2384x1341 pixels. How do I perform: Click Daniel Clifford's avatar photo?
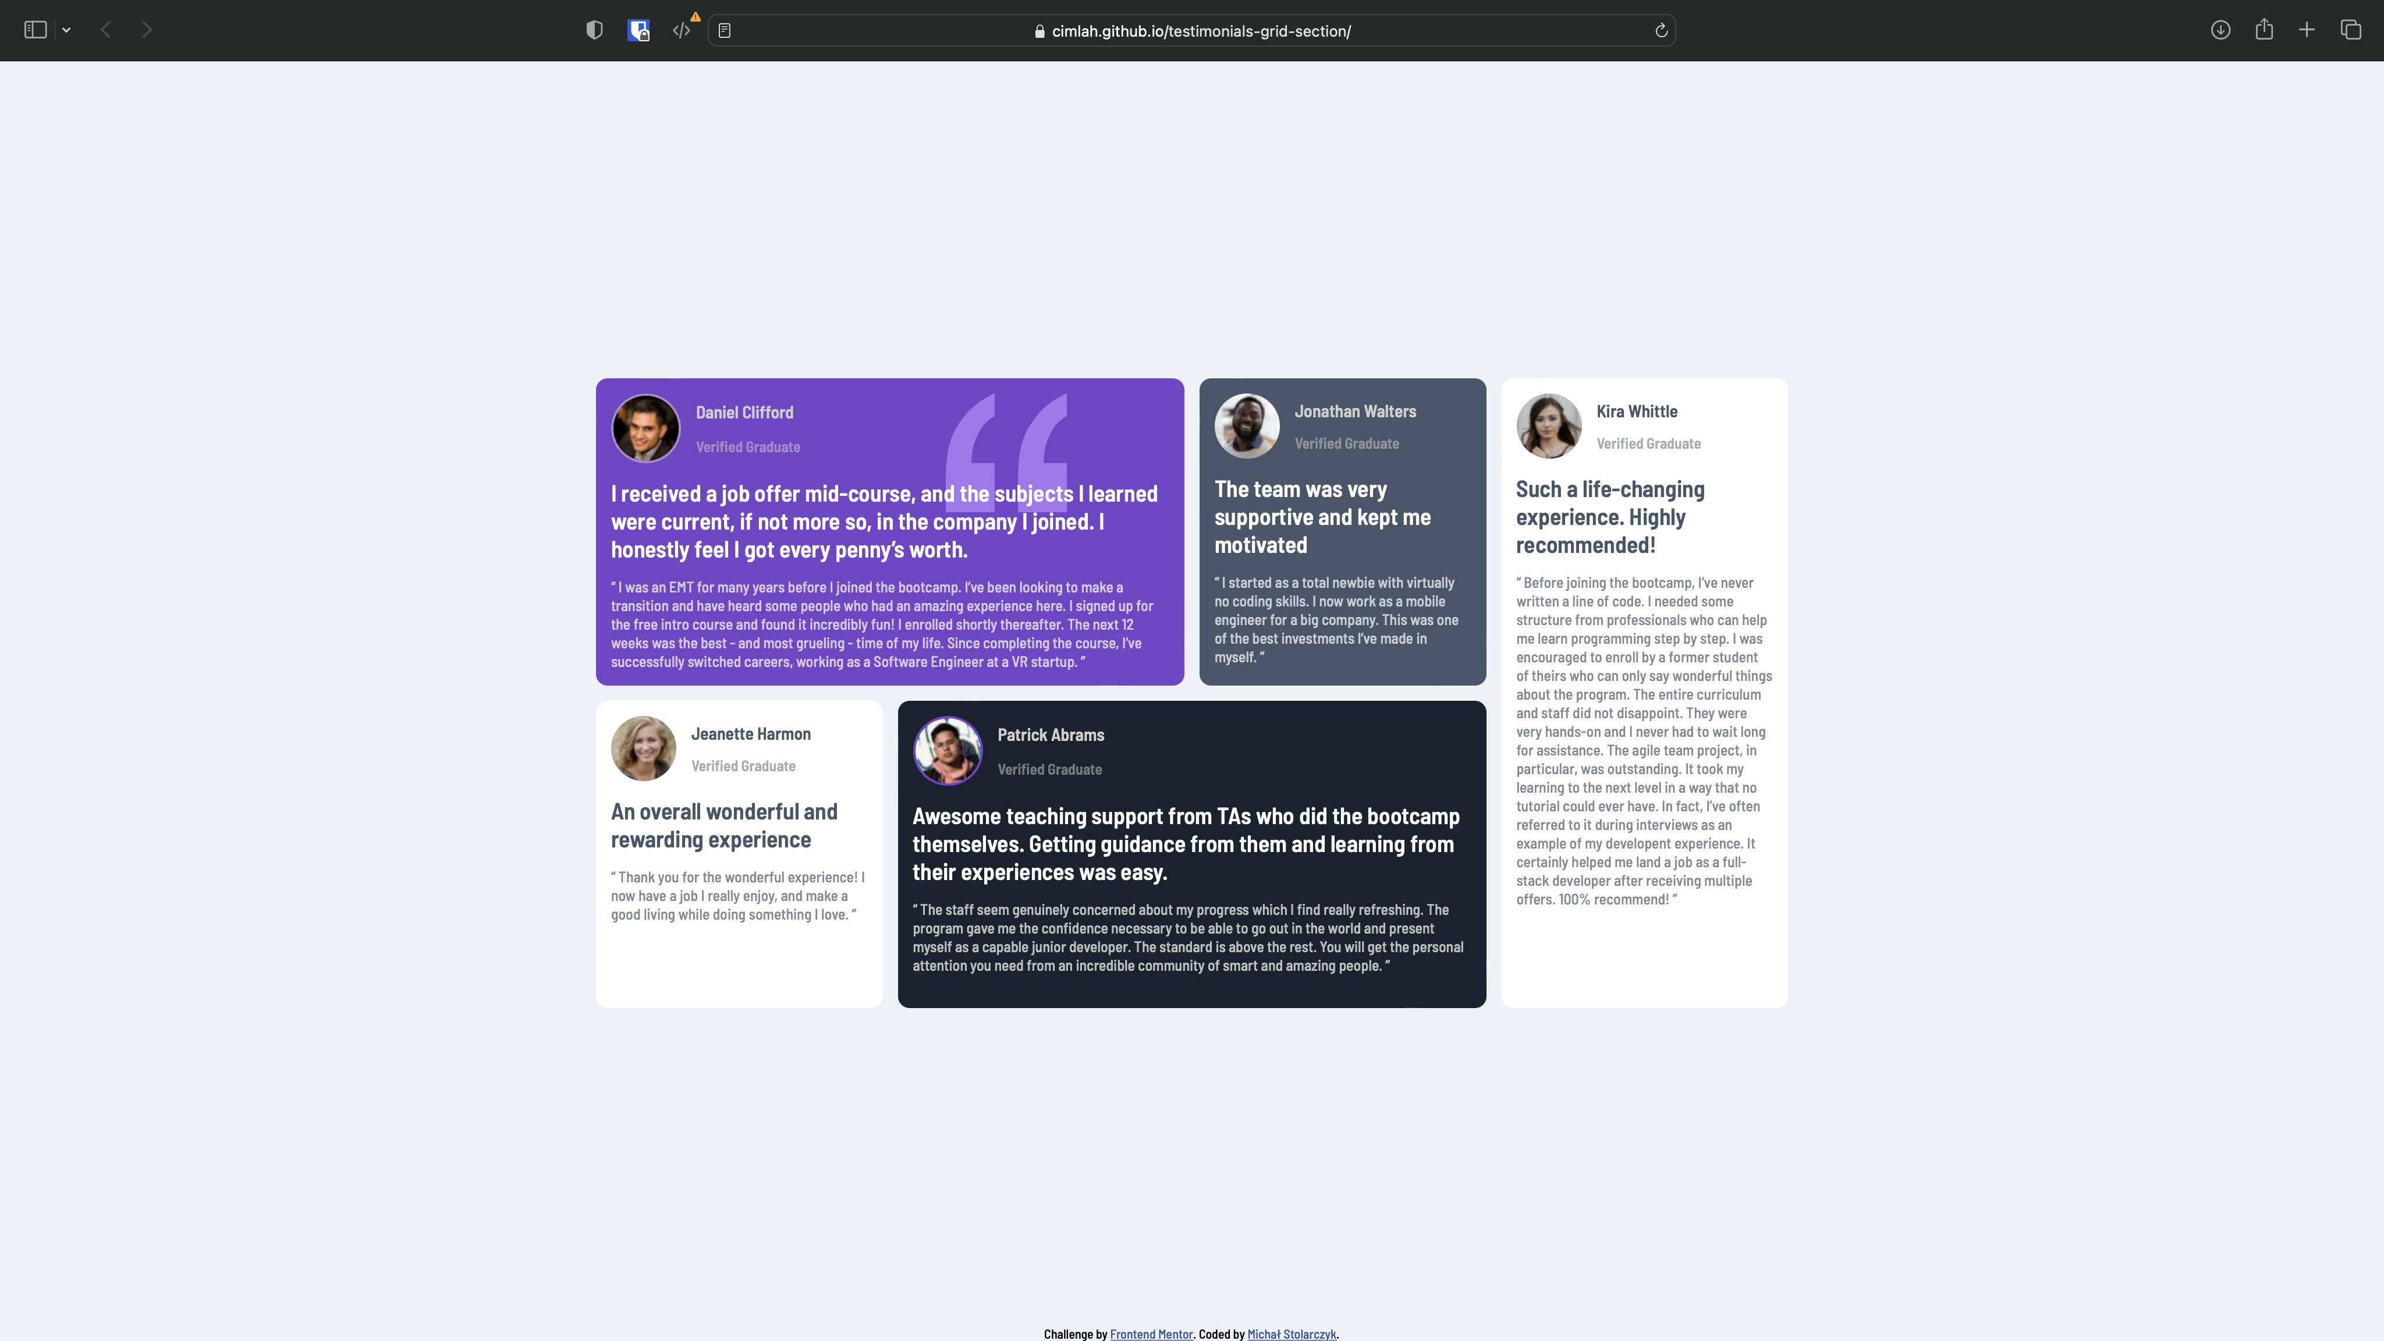tap(645, 428)
